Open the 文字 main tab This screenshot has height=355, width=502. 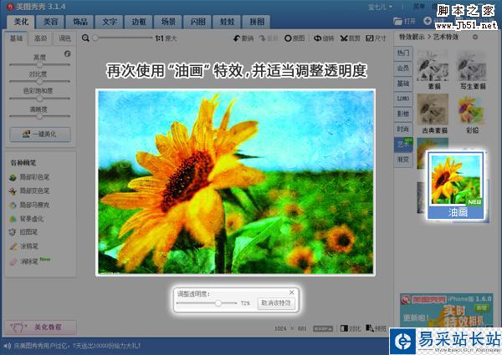pyautogui.click(x=110, y=22)
